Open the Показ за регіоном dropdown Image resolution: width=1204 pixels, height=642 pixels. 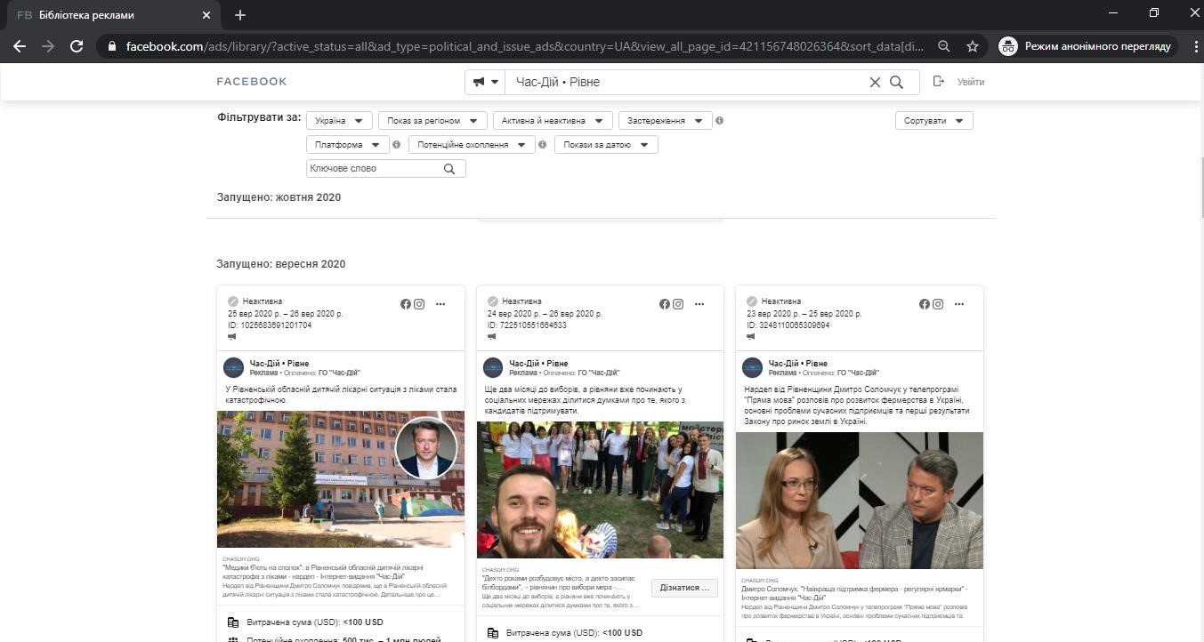[x=432, y=120]
